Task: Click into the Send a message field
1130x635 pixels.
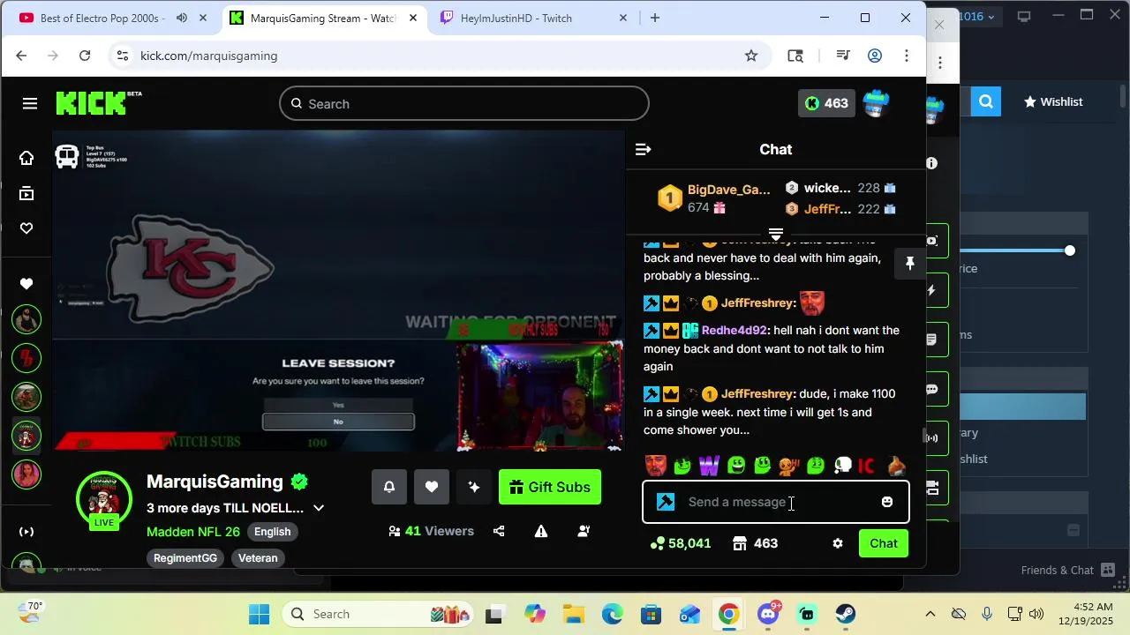Action: coord(775,502)
